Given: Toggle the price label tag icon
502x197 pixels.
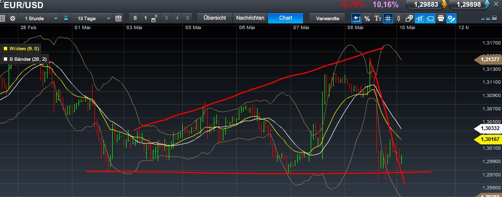Looking at the screenshot, I should [430, 18].
